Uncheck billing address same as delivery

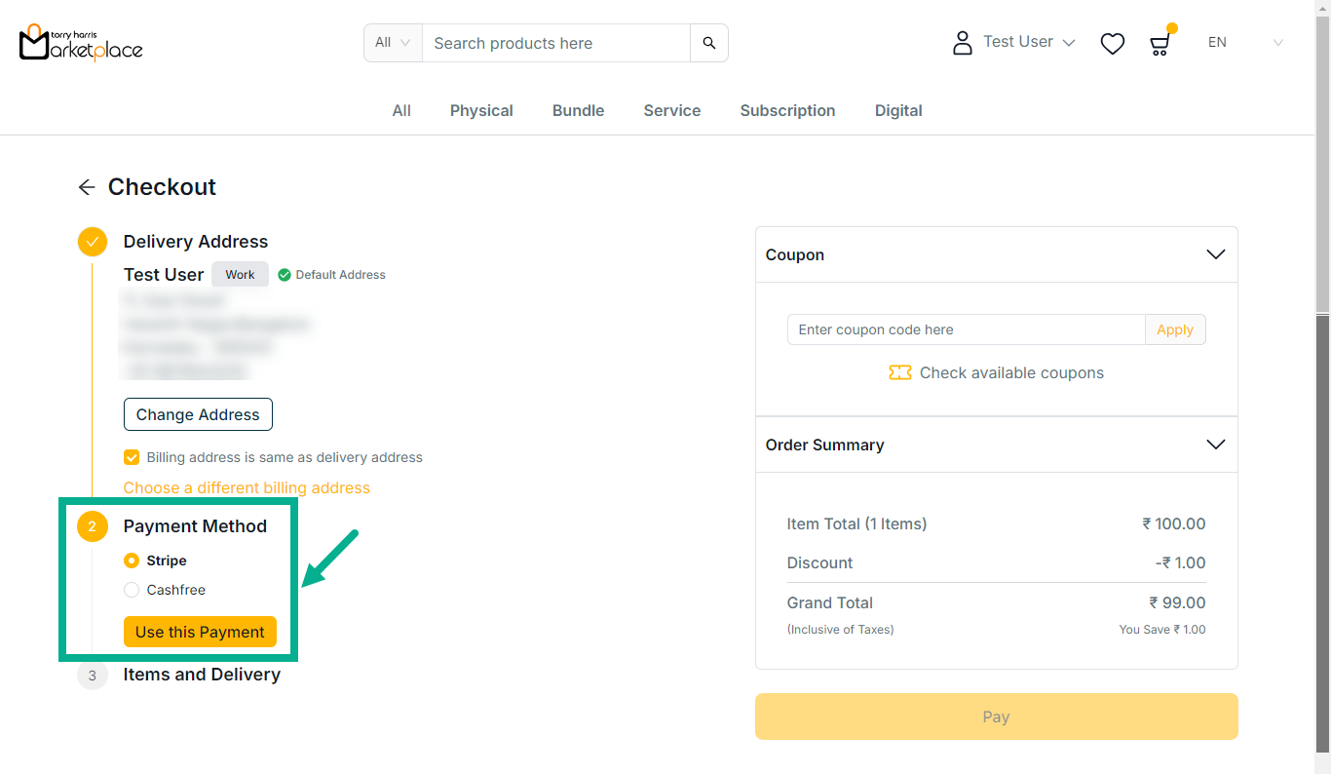(132, 457)
